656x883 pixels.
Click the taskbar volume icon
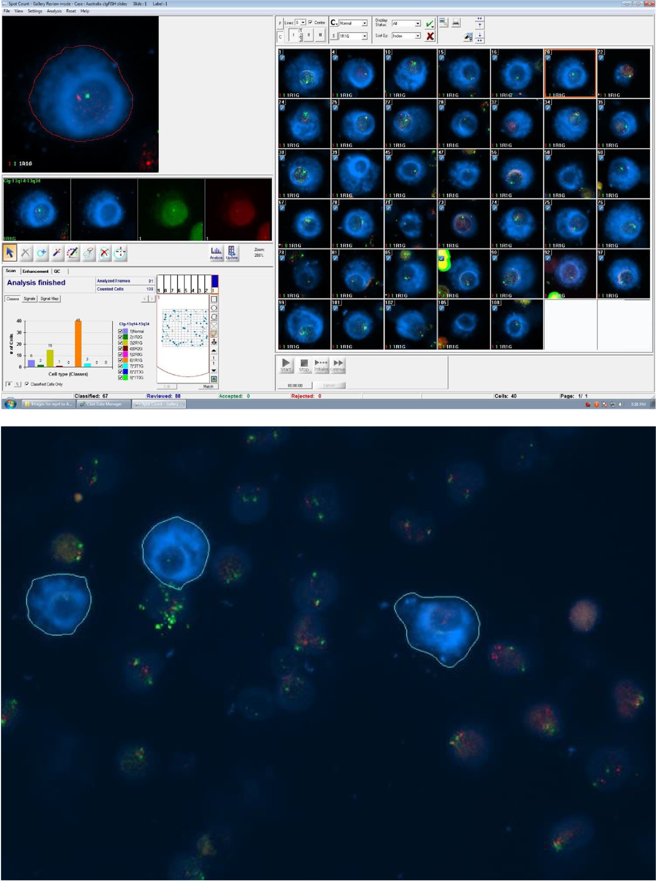click(620, 405)
